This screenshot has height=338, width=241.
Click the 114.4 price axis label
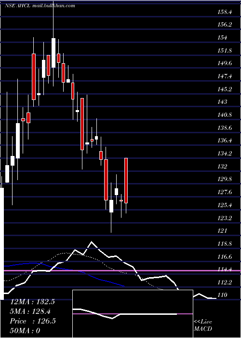[x=225, y=269]
